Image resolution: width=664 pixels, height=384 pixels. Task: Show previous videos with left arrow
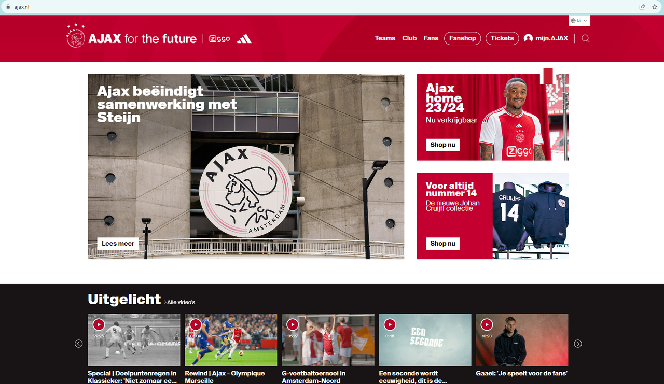point(79,344)
